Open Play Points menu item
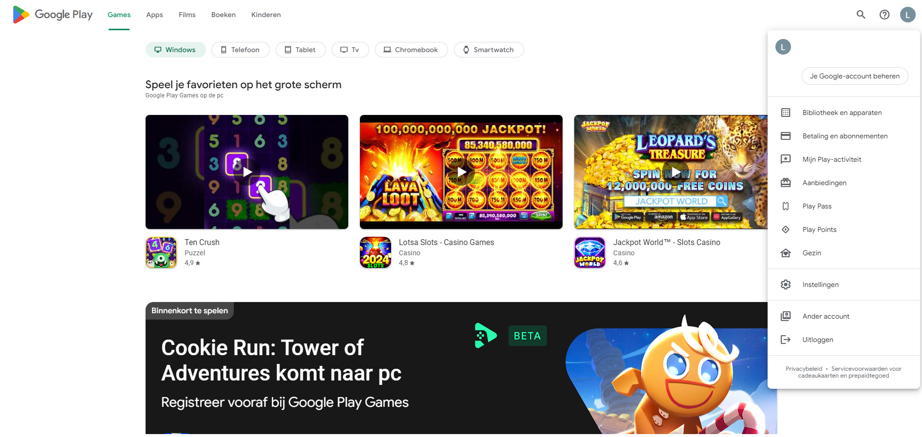 click(x=844, y=229)
